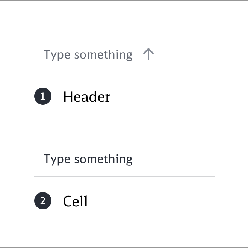This screenshot has height=248, width=248.
Task: Click the number 1 circle badge
Action: click(x=43, y=97)
